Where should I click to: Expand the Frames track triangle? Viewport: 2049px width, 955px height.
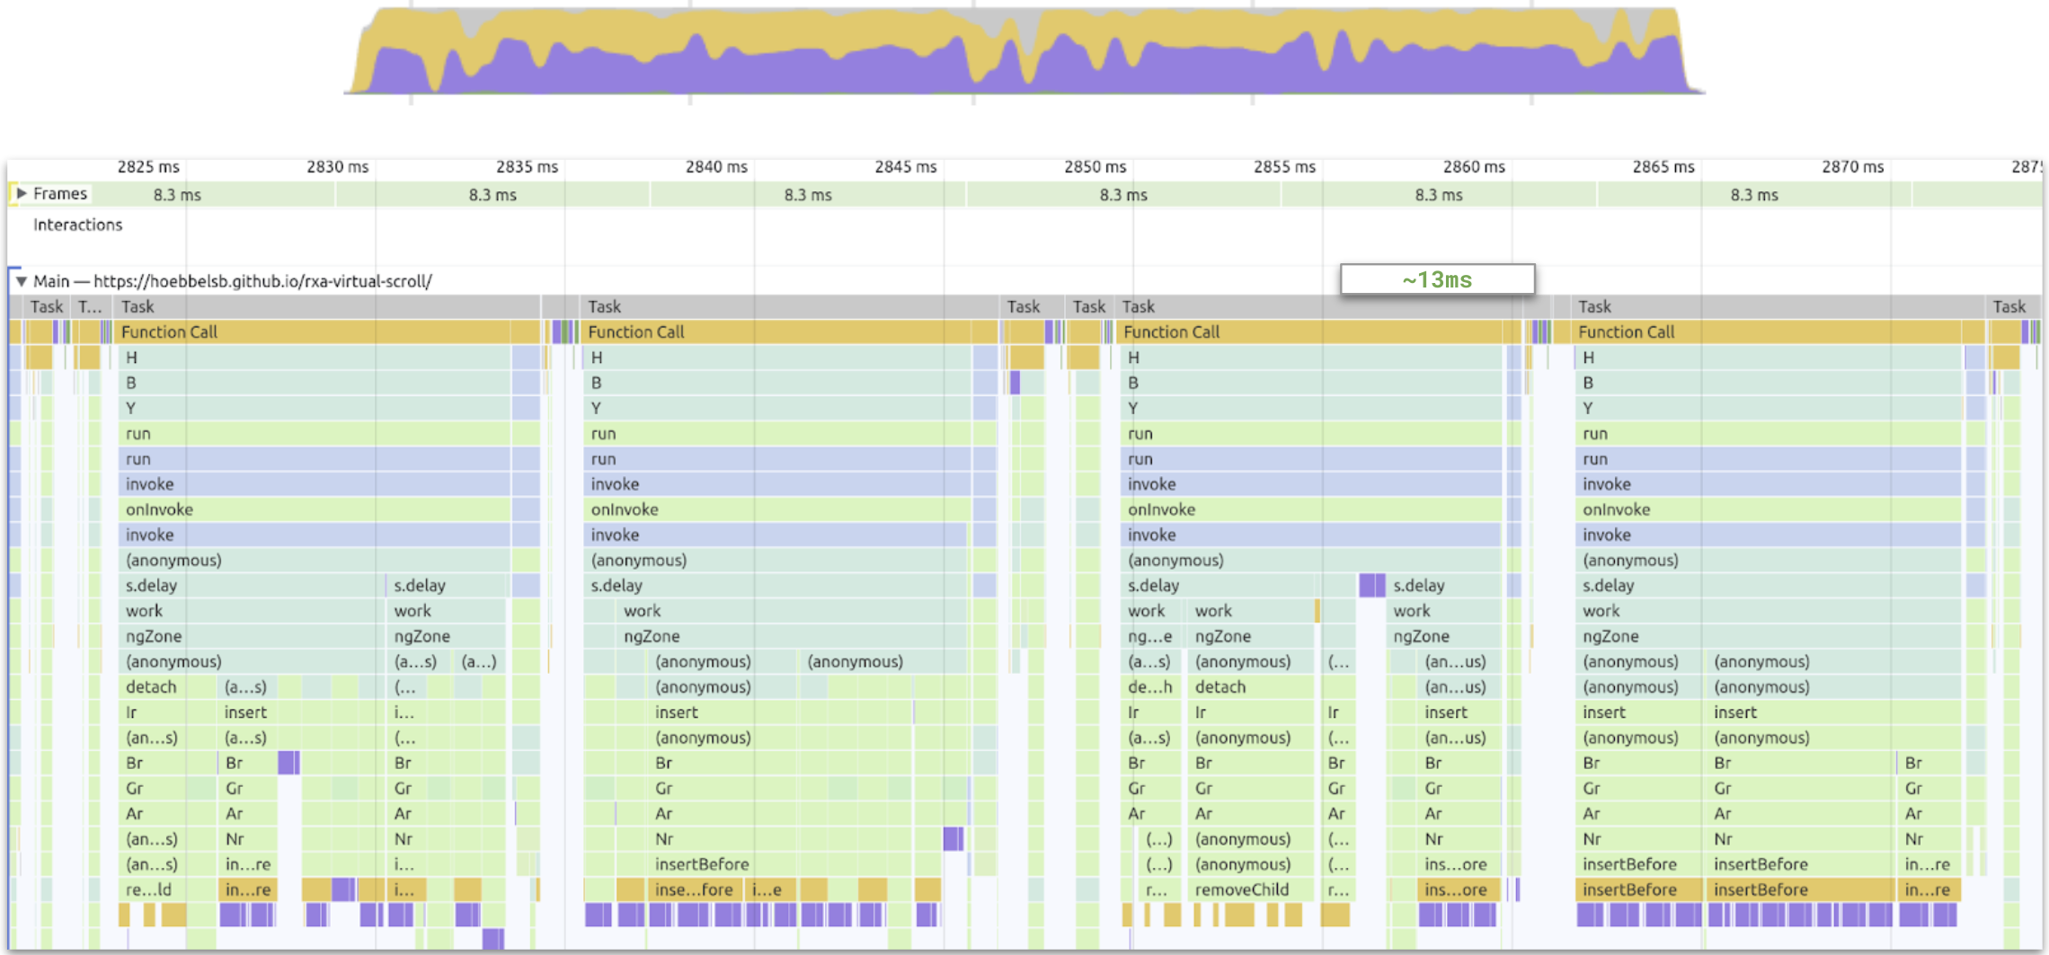(x=22, y=193)
